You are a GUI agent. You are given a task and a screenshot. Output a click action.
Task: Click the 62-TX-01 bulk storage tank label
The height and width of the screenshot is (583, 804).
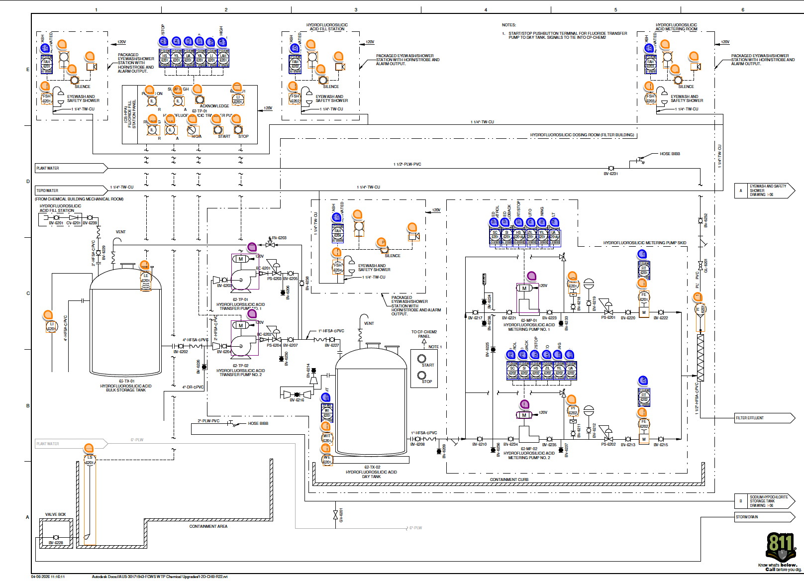point(126,381)
